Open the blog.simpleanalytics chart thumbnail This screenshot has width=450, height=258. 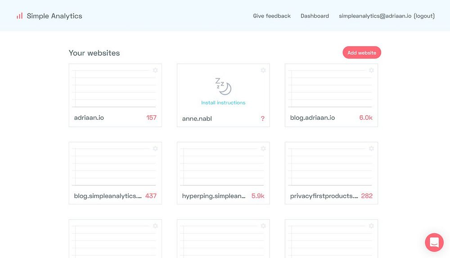point(114,167)
